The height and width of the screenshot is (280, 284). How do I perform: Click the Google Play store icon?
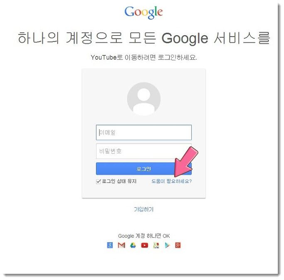168,245
